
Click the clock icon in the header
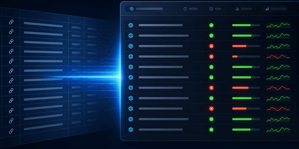pyautogui.click(x=185, y=9)
